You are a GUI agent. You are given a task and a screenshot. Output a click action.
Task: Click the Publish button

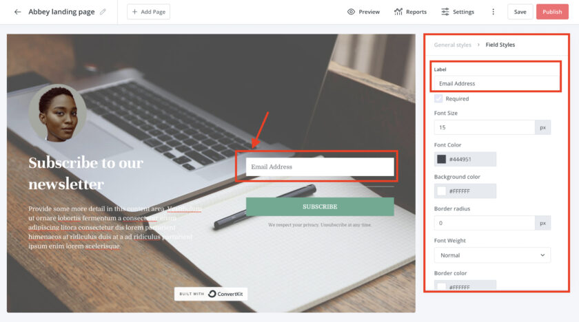552,12
